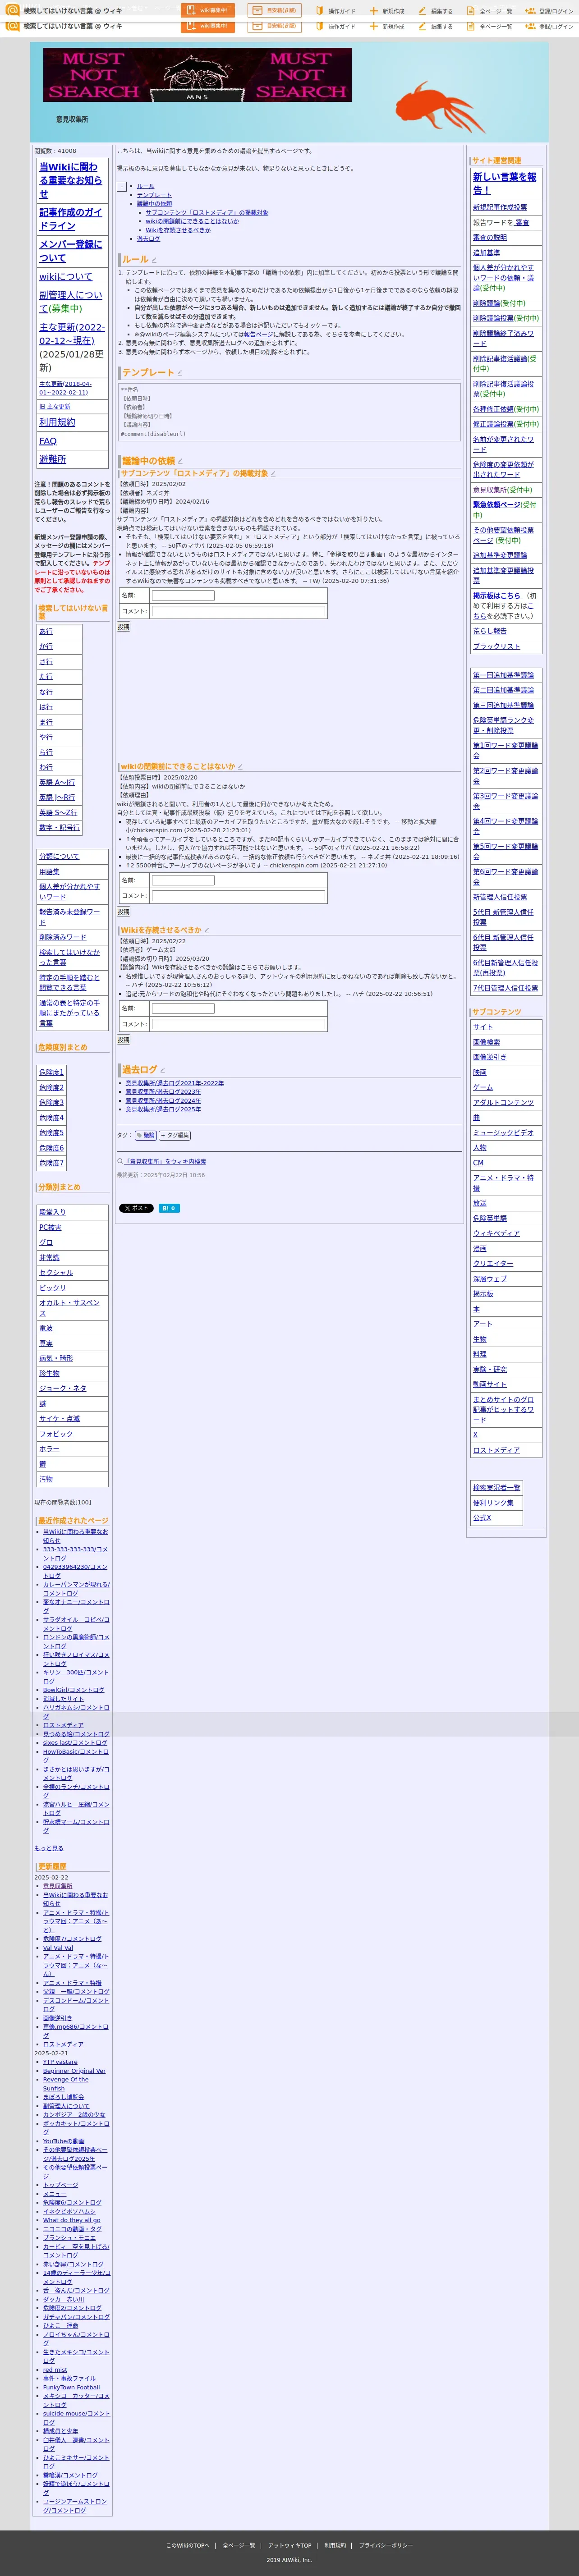Open 画像検索 under サブコンテンツ
Screen dimensions: 579x2576
pyautogui.click(x=486, y=1042)
